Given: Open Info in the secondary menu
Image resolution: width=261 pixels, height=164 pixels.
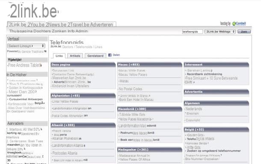Looking at the screenshot, I should (x=71, y=31).
